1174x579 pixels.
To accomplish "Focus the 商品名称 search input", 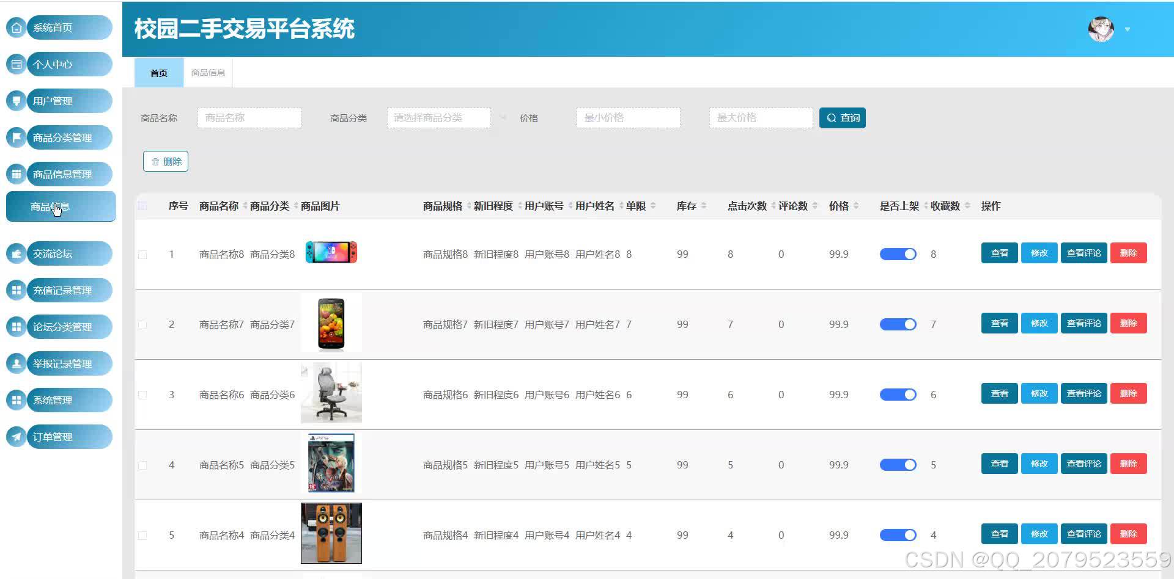I will tap(249, 118).
